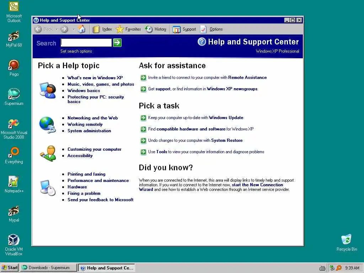Open Accessibility topic
This screenshot has height=273, width=364.
[x=80, y=156]
